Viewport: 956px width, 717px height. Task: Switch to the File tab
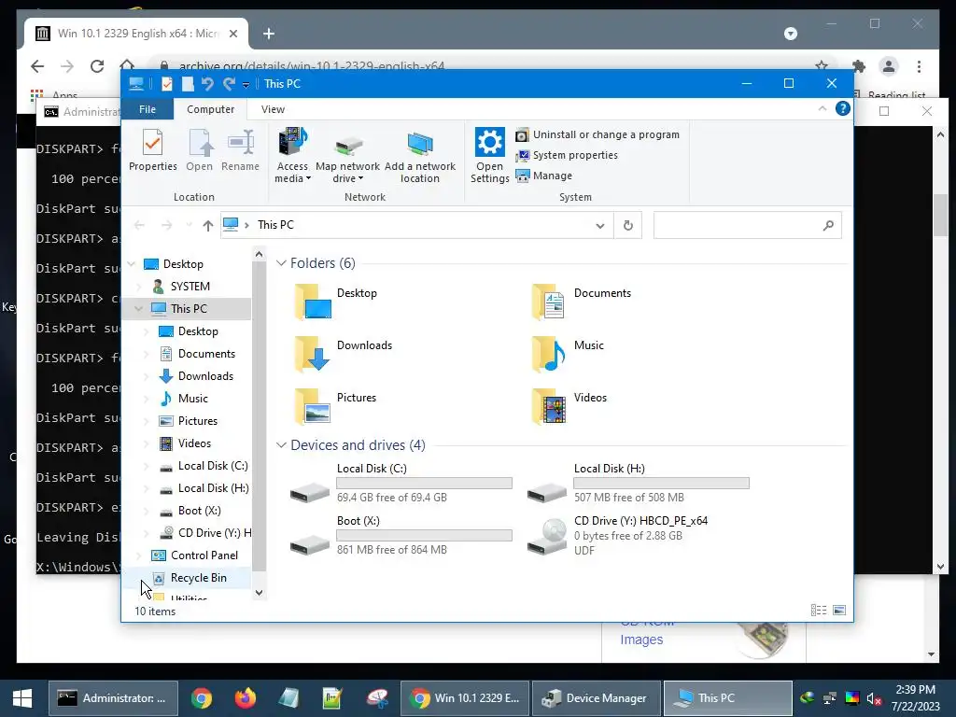coord(148,109)
